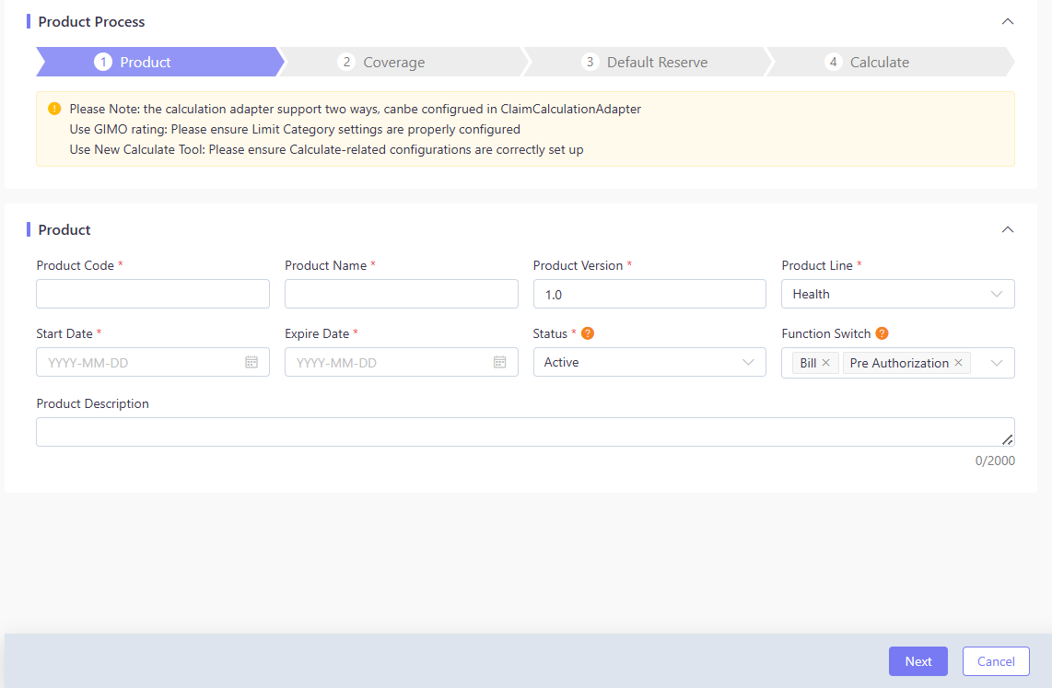Click the Product Line label

(x=816, y=265)
